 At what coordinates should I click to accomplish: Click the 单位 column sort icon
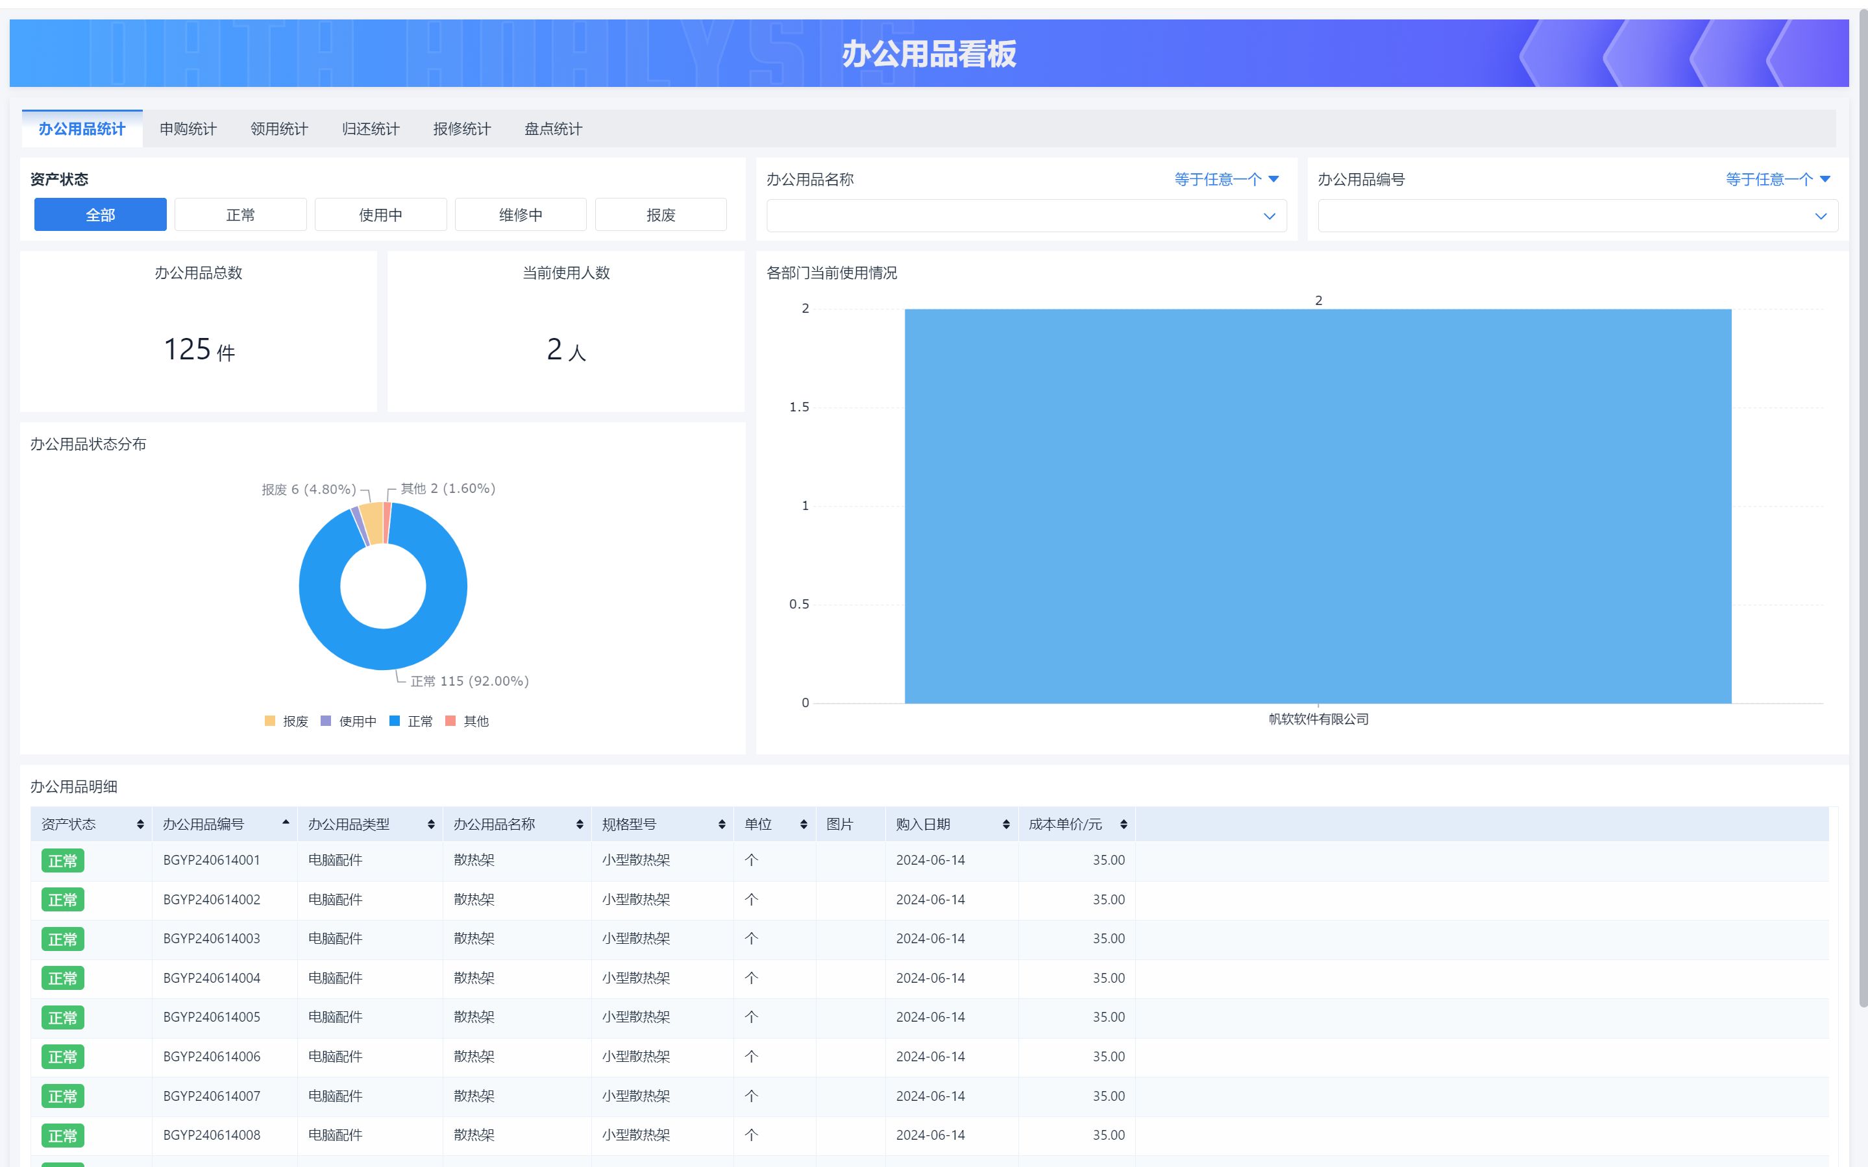click(803, 824)
